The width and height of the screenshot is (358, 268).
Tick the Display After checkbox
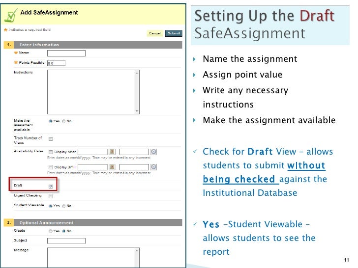coord(51,152)
